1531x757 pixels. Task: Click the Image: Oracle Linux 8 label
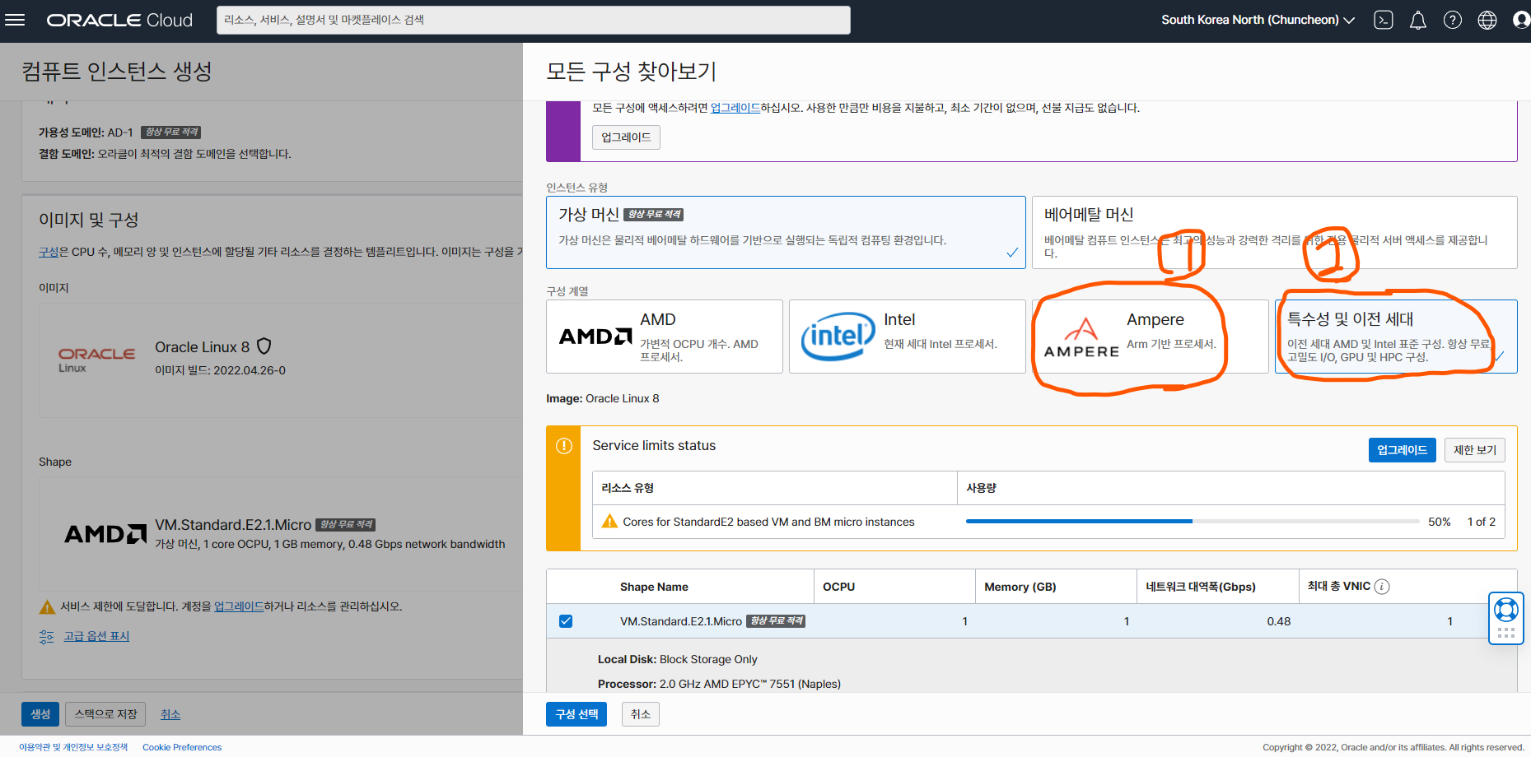(603, 398)
